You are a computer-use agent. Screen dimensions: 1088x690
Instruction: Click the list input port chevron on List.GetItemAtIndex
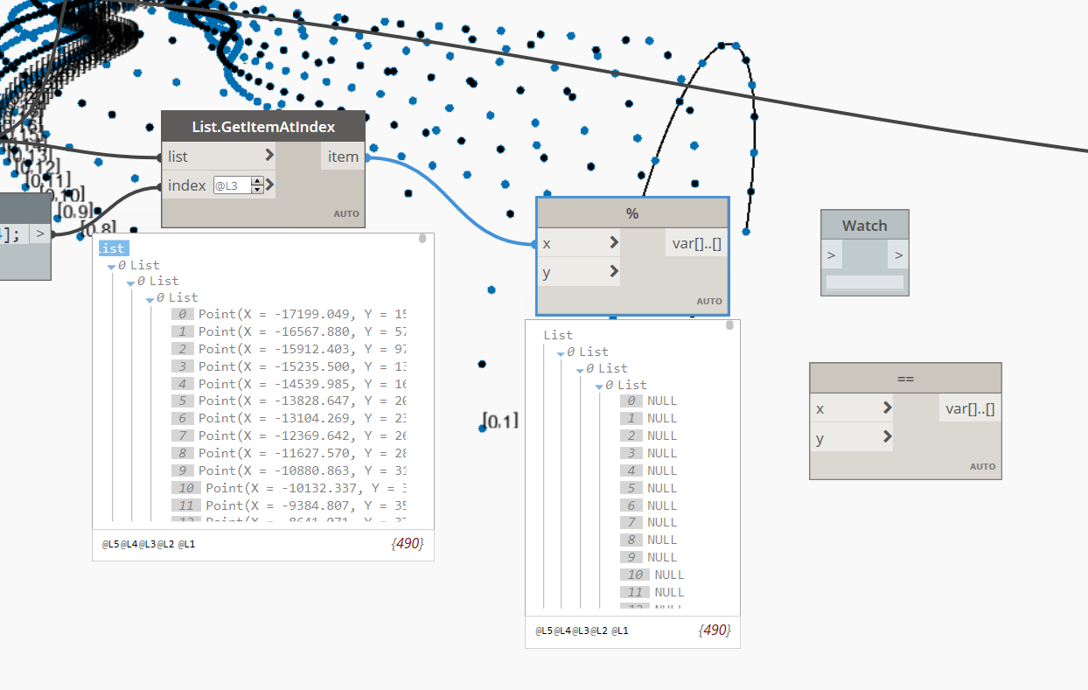click(x=269, y=157)
